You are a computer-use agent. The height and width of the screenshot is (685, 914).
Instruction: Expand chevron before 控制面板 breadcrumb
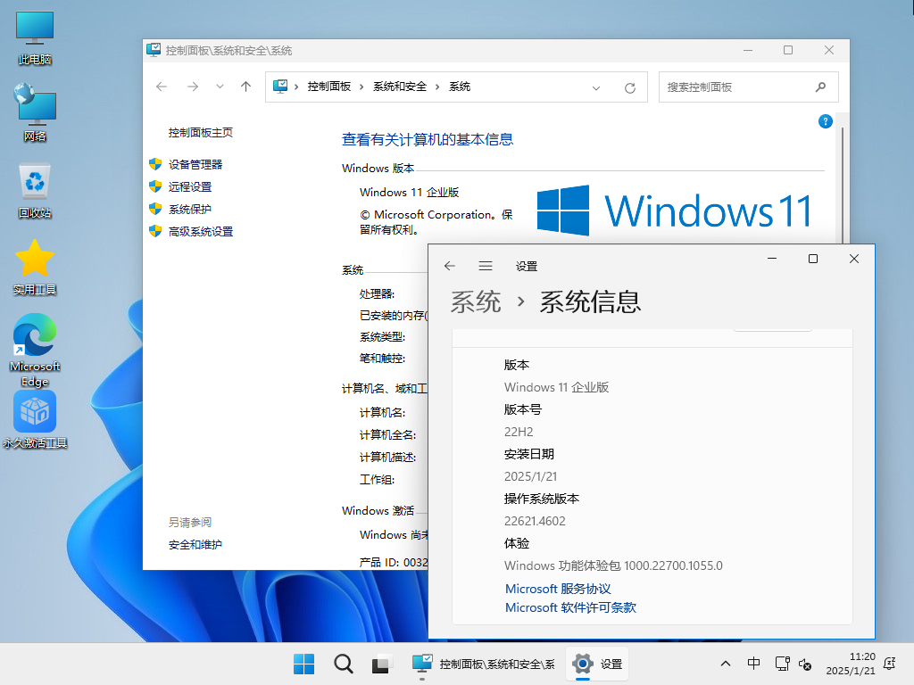click(x=296, y=87)
